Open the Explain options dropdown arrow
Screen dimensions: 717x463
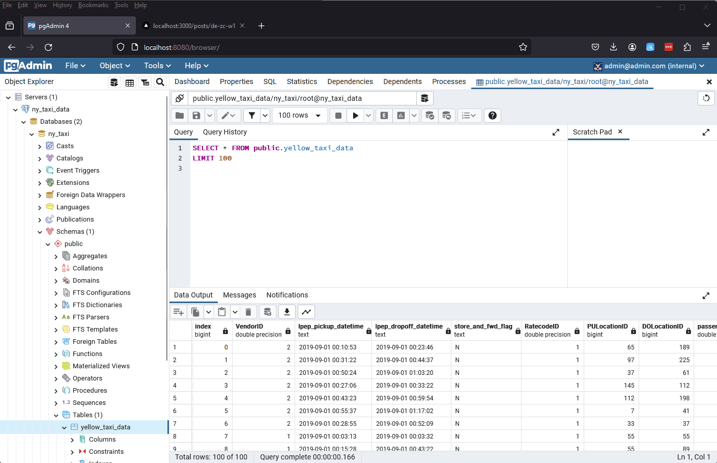point(414,116)
